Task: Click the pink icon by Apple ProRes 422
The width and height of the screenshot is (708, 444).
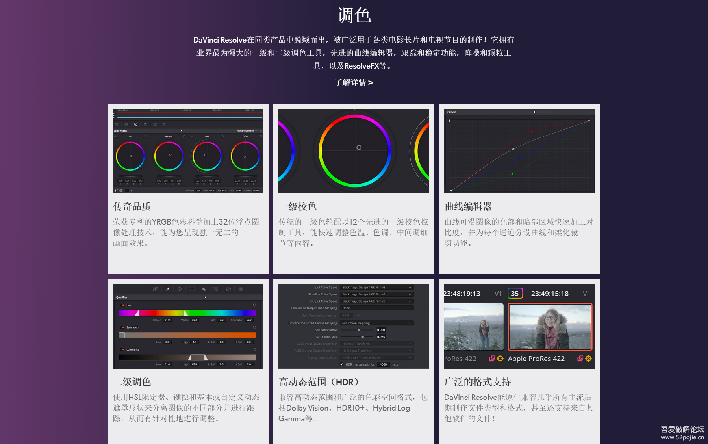Action: coord(580,359)
